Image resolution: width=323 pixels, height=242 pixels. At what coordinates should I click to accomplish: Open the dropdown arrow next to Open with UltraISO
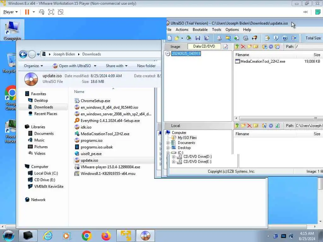(x=95, y=66)
